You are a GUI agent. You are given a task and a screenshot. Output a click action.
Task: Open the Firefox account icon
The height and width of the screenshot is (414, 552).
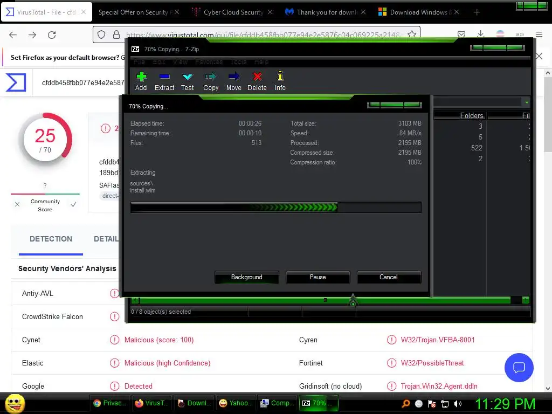[x=500, y=34]
